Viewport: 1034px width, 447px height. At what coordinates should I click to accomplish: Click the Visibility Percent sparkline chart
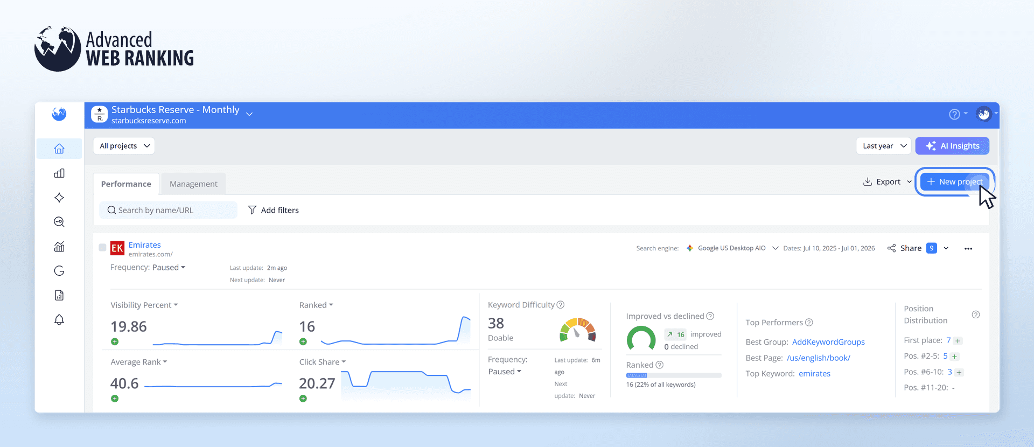point(218,338)
